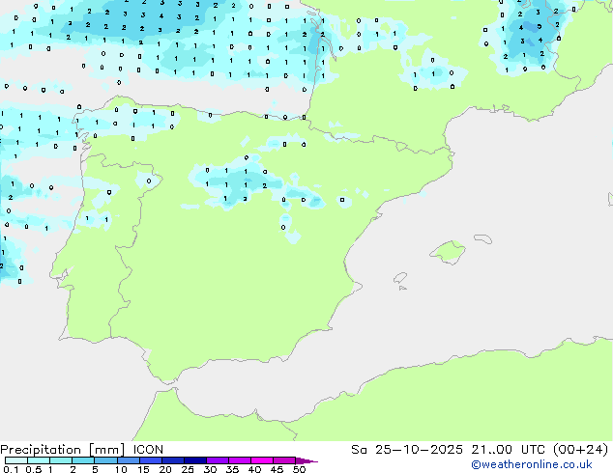Click the '21..00 UTC' time text

508,450
